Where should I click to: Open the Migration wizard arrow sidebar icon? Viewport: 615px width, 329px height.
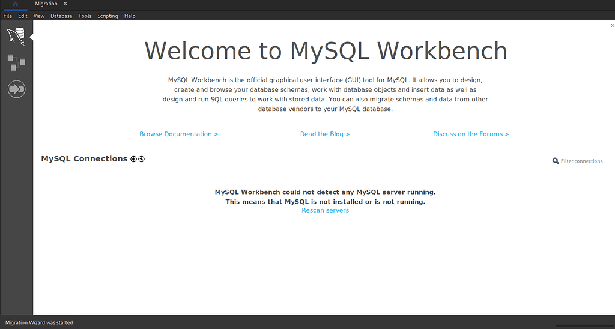point(16,89)
